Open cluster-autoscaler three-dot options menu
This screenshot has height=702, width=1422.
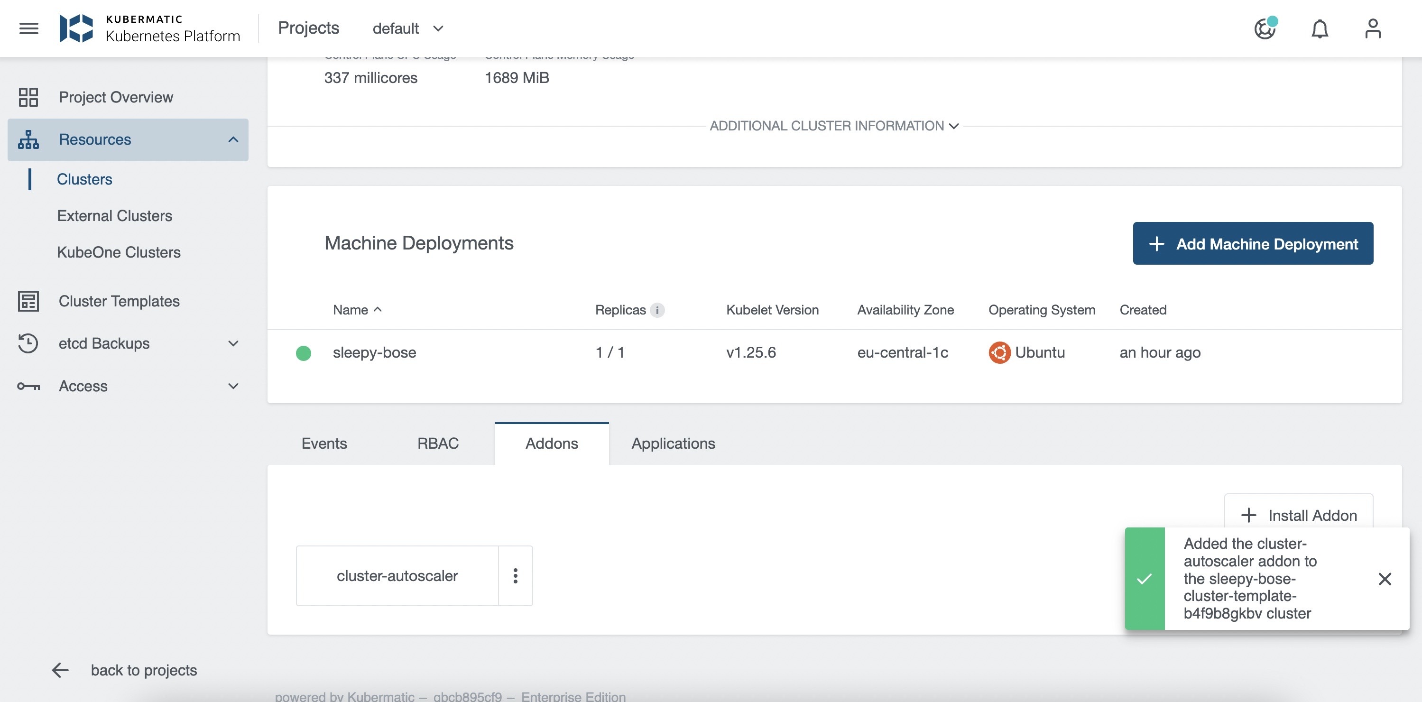click(515, 576)
